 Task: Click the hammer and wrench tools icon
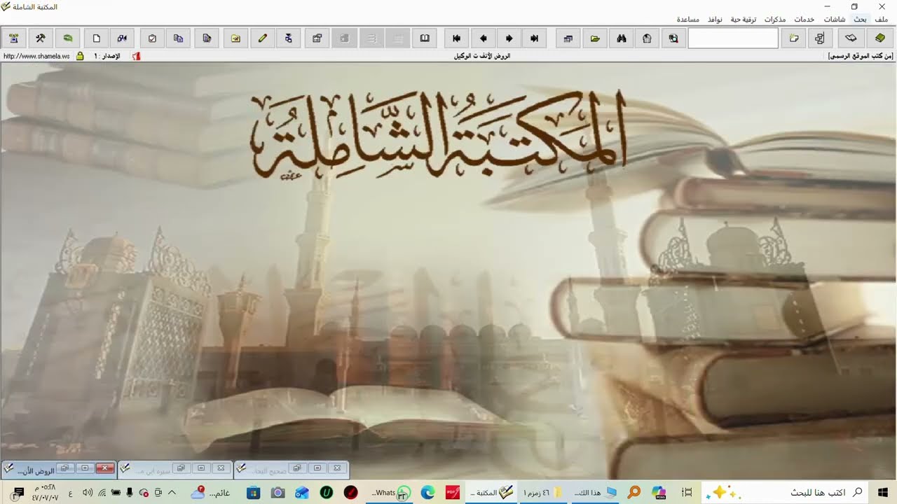41,38
